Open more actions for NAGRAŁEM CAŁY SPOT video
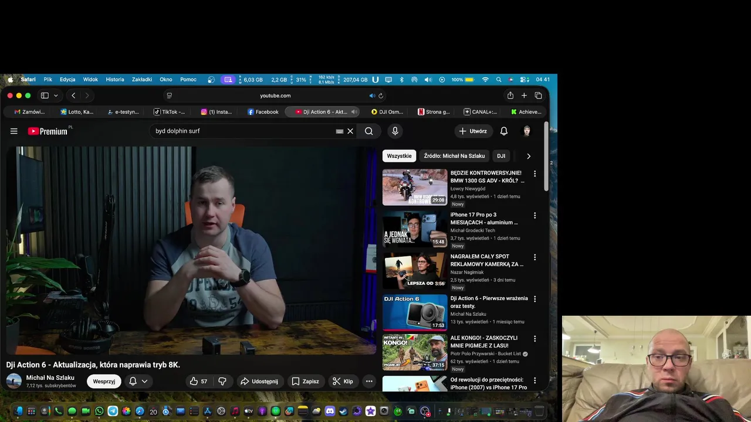Screen dimensions: 751x422 coord(535,257)
